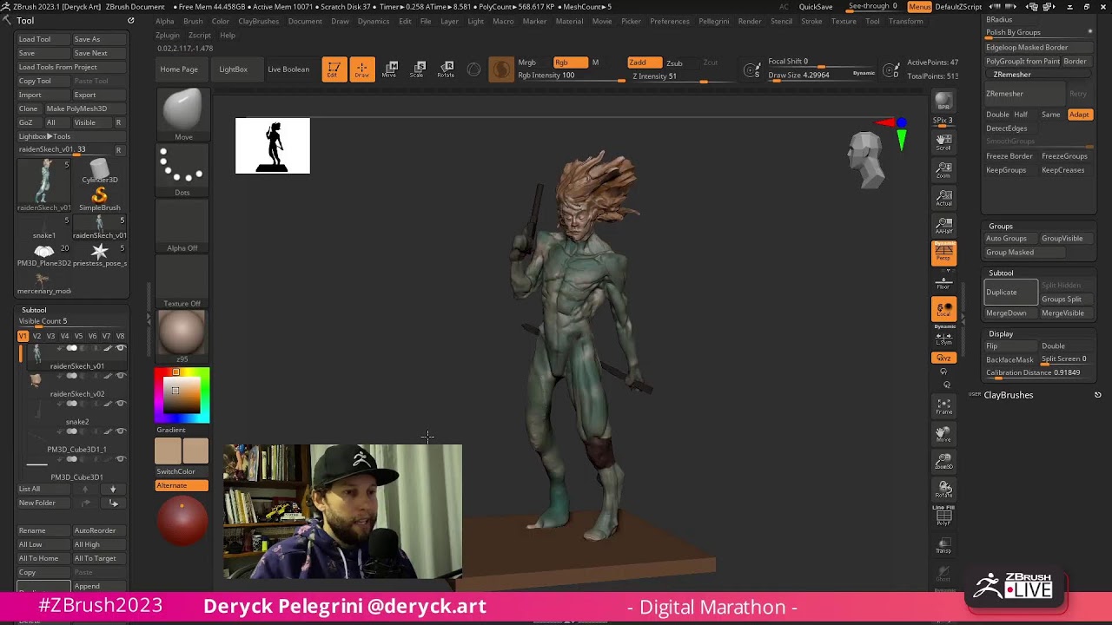
Task: Activate the Edit mode button
Action: (x=334, y=69)
